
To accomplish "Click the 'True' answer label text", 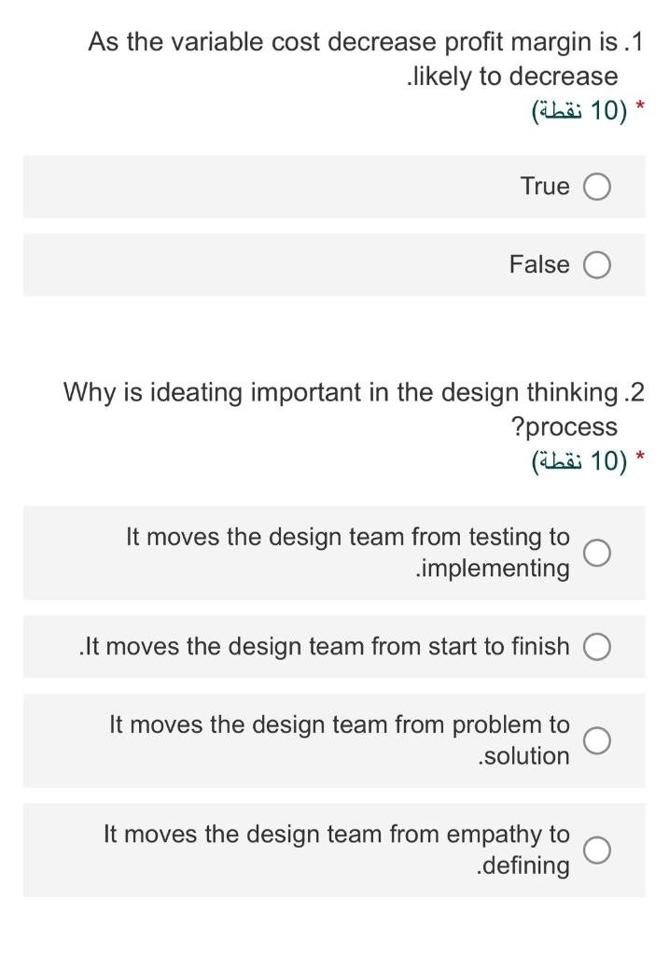I will 545,187.
